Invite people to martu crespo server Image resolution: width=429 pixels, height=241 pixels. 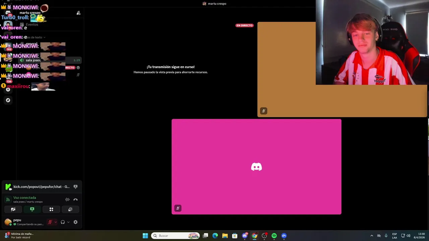(78, 13)
